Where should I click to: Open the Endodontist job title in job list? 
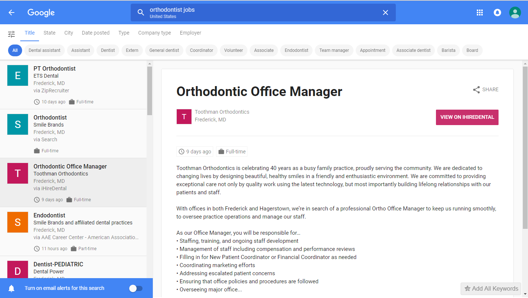(49, 216)
